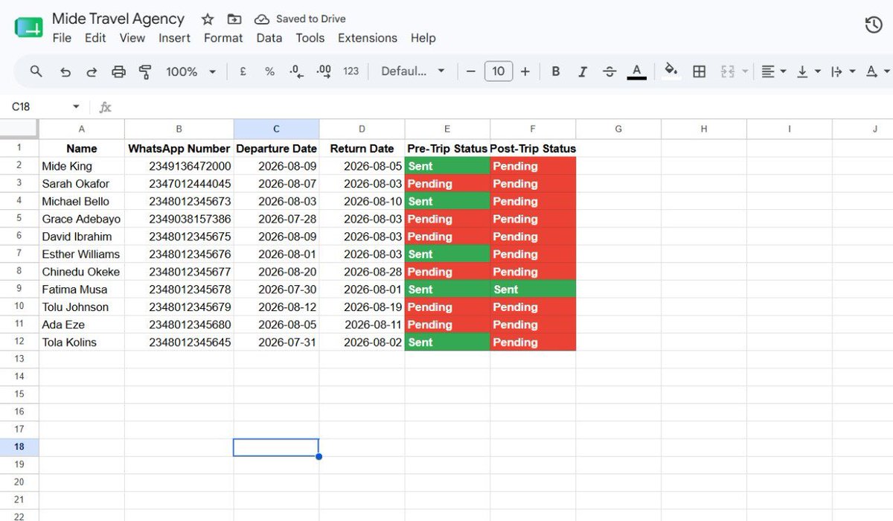Select the Post-Trip Status header cell
This screenshot has width=893, height=521.
533,148
